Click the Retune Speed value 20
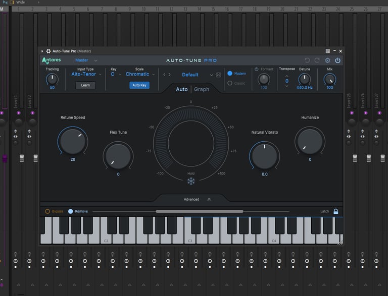This screenshot has height=296, width=388. pos(73,159)
